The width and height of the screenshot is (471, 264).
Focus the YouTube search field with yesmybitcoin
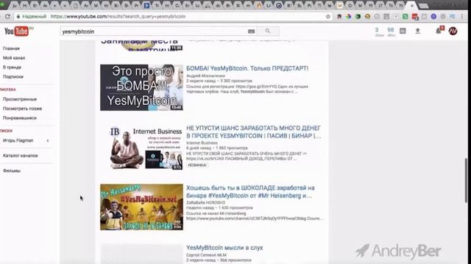155,32
